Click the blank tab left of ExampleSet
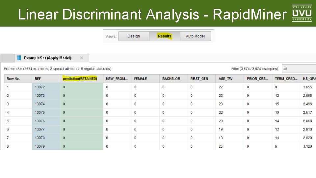This screenshot has height=178, width=316. [x=8, y=58]
